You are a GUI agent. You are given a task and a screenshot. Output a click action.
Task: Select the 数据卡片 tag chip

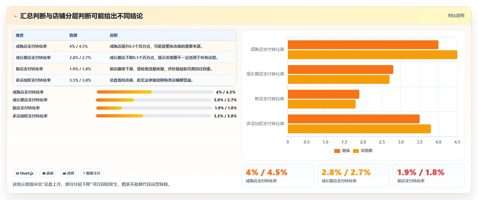pyautogui.click(x=92, y=173)
